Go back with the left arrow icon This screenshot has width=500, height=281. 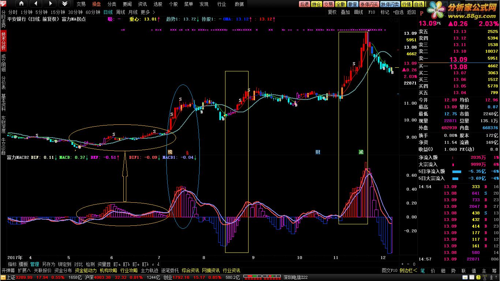[x=36, y=4]
